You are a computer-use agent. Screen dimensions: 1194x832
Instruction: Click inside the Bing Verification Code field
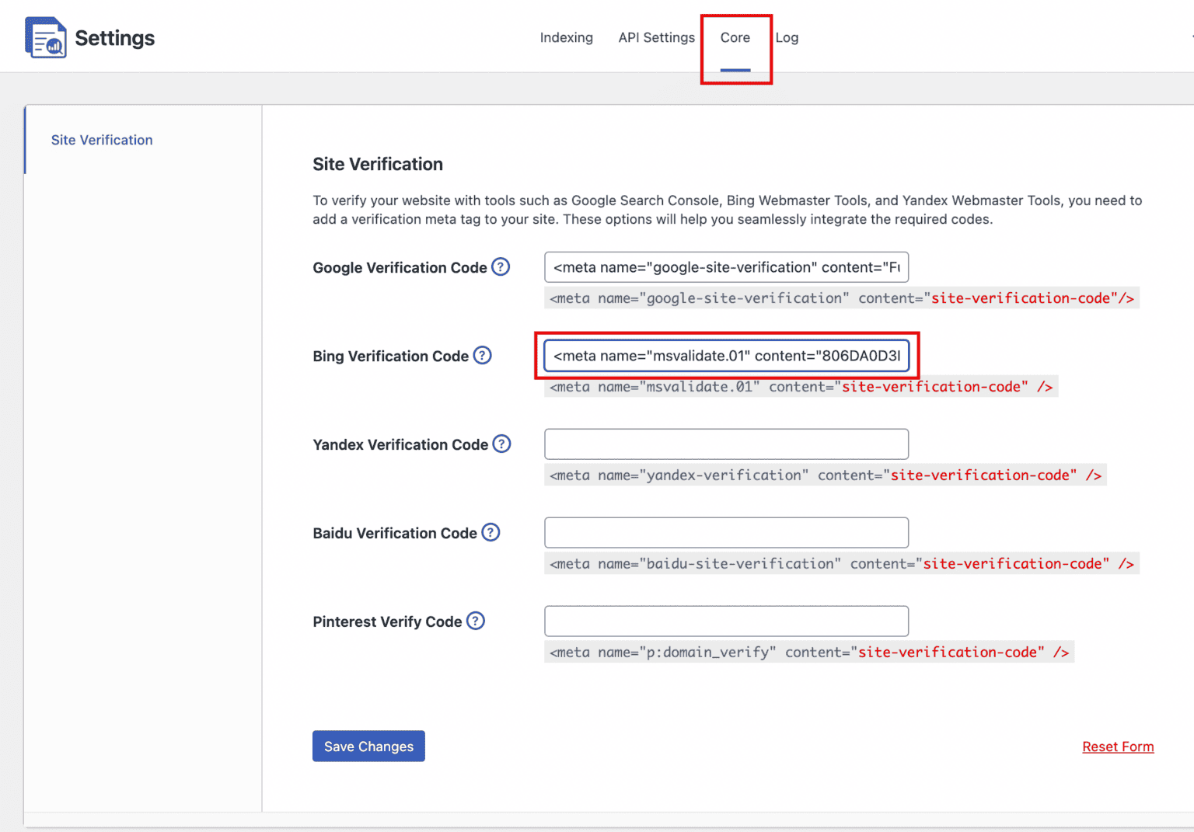point(726,356)
